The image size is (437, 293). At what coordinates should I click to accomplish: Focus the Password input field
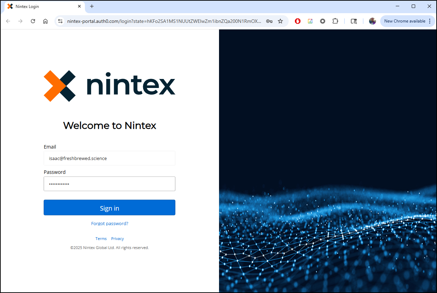[110, 184]
